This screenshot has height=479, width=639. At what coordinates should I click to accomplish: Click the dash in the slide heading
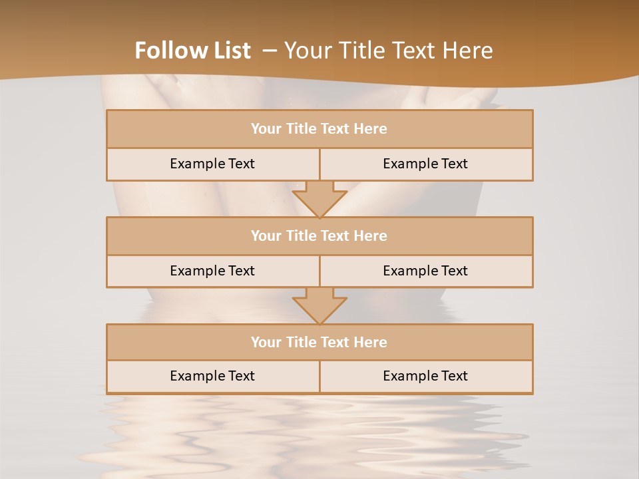coord(270,51)
